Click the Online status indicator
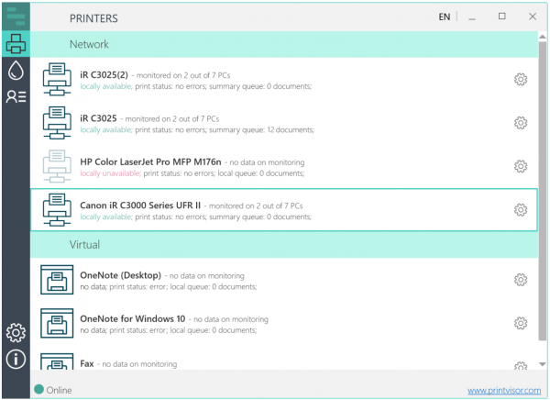The image size is (550, 400). [52, 390]
